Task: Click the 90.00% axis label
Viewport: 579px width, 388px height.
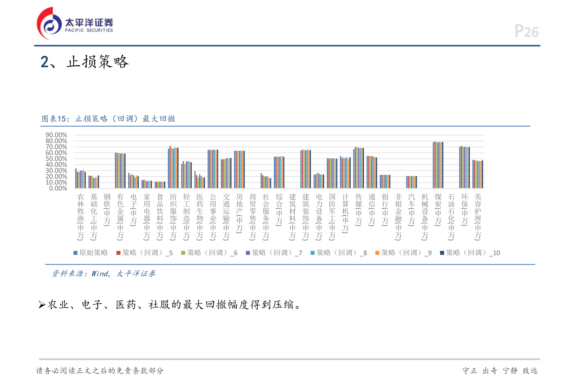Action: pos(56,135)
